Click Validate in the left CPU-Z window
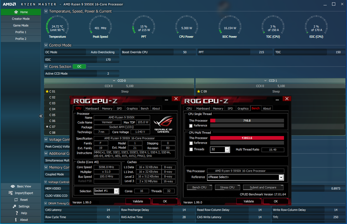Viewport: 347px width, 224px height. [138, 201]
